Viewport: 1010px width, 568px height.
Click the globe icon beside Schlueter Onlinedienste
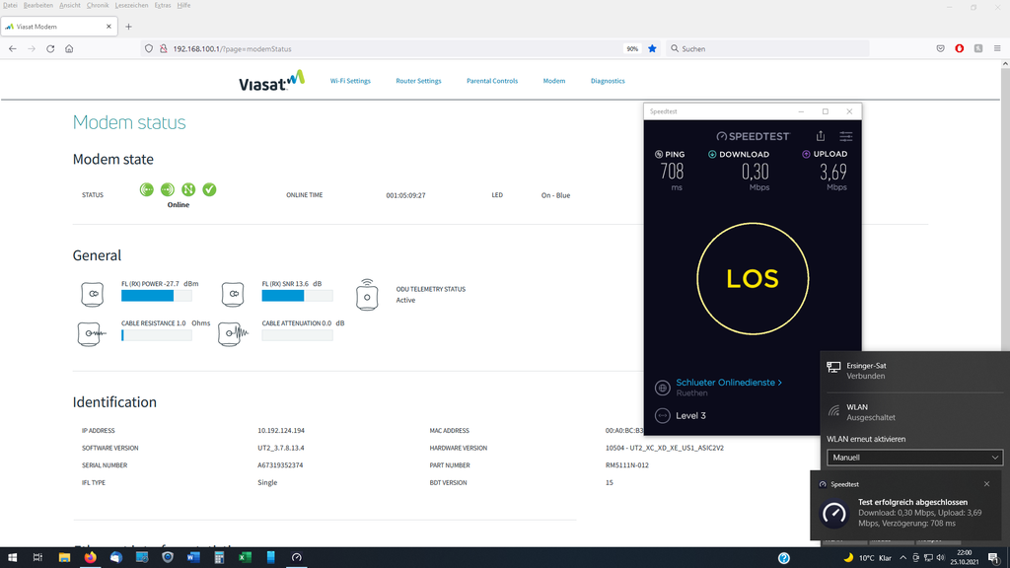point(662,388)
